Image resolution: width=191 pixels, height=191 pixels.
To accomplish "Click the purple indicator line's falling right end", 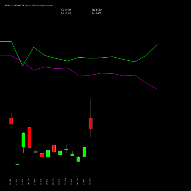I will [152, 86].
